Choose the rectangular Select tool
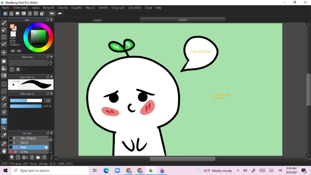Viewport: 311px width, 175px height. click(x=4, y=84)
